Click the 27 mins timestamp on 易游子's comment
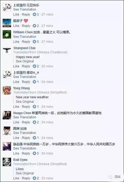 pos(47,26)
